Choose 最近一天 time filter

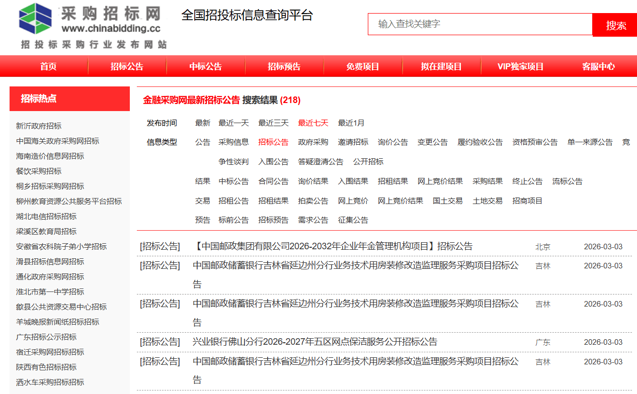233,123
